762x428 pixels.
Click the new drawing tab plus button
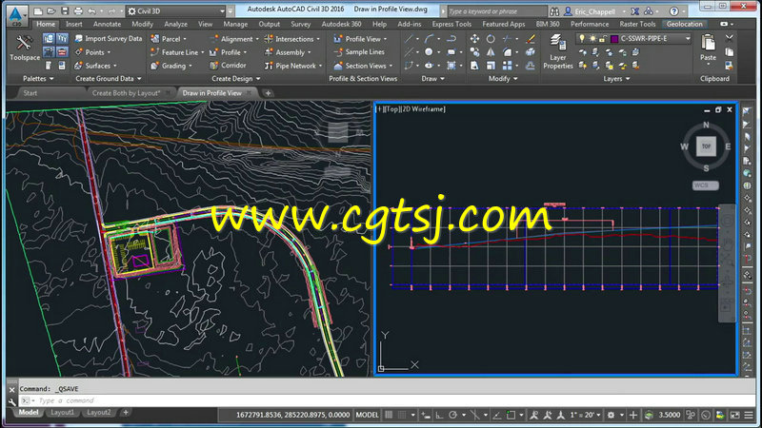click(268, 92)
